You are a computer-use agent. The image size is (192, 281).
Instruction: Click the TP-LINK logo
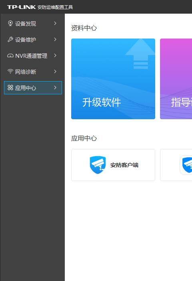(22, 7)
